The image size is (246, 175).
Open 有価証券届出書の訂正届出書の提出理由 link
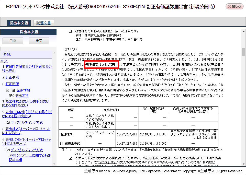pyautogui.click(x=27, y=68)
